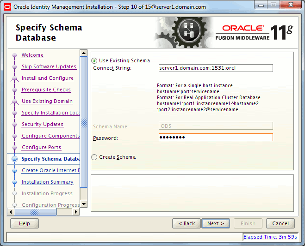Click the Next button
The height and width of the screenshot is (246, 305).
(216, 223)
